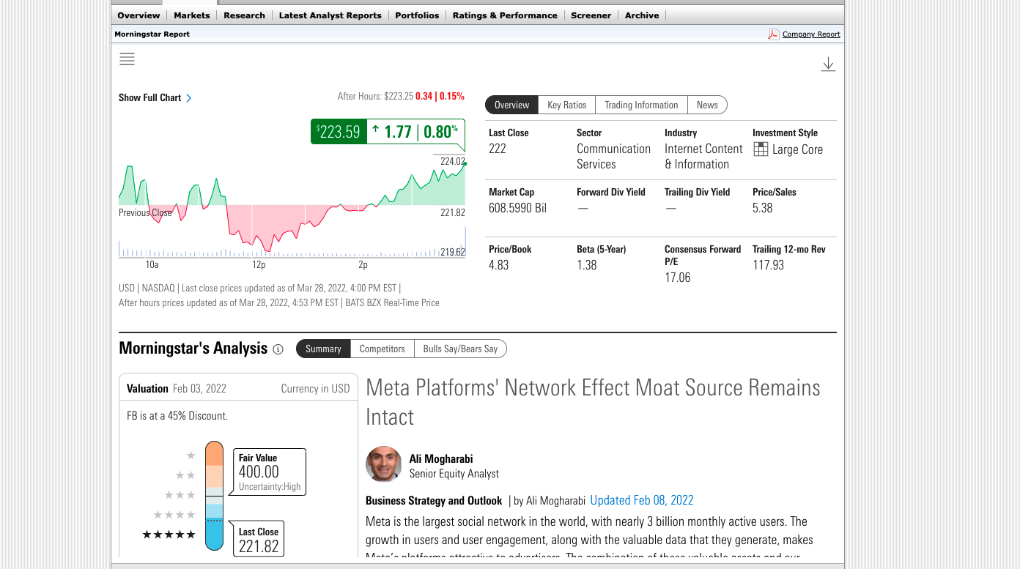Screen dimensions: 1020x569
Task: Click the star rating valuation thermometer bar
Action: point(214,495)
